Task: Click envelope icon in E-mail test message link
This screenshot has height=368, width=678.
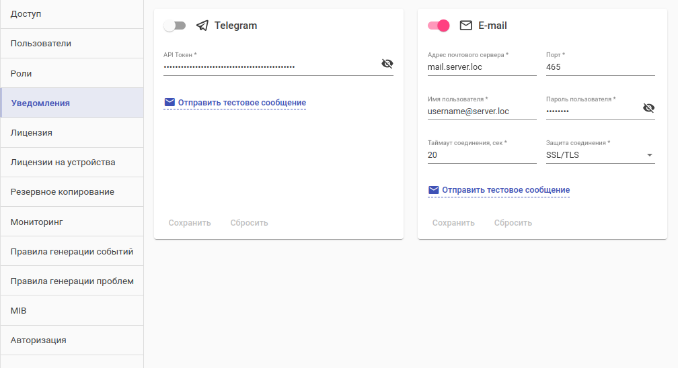Action: tap(434, 190)
